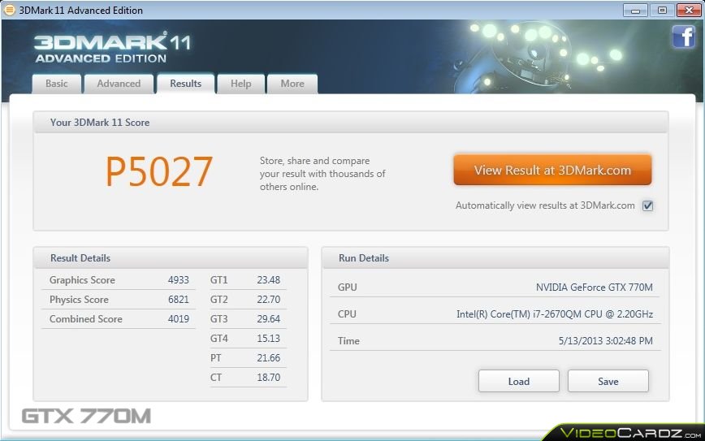Open the More tab
Image resolution: width=705 pixels, height=441 pixels.
[x=292, y=84]
